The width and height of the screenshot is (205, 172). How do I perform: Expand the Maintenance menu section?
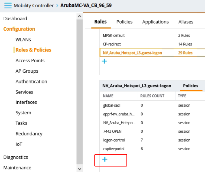17,168
